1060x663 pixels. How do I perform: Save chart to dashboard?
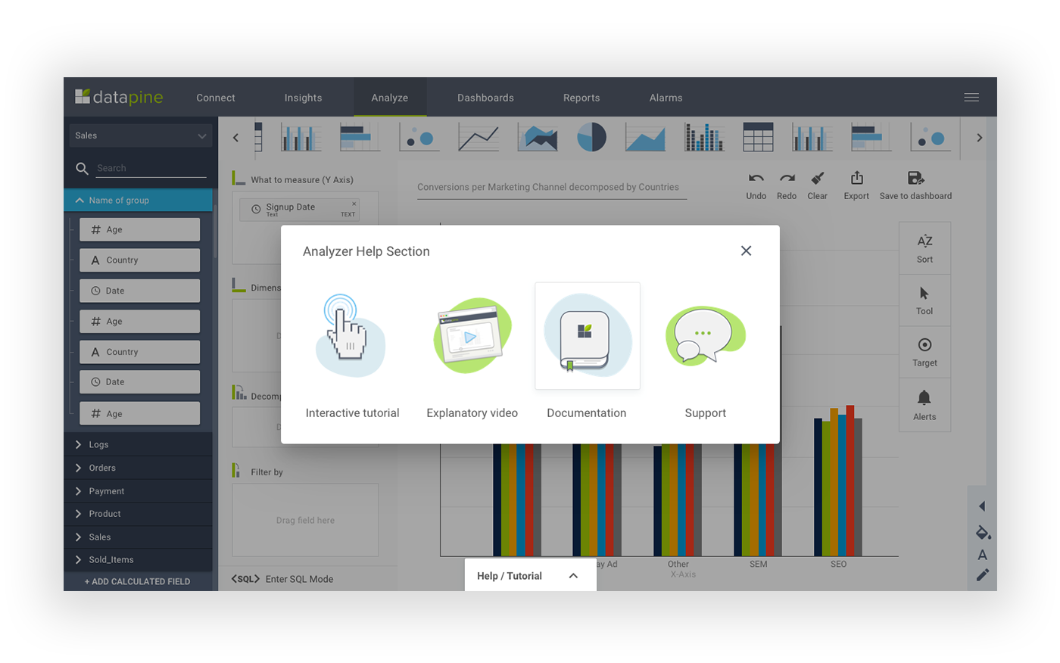click(915, 185)
